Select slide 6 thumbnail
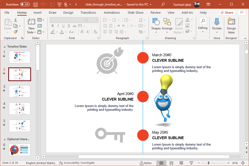 [20, 150]
